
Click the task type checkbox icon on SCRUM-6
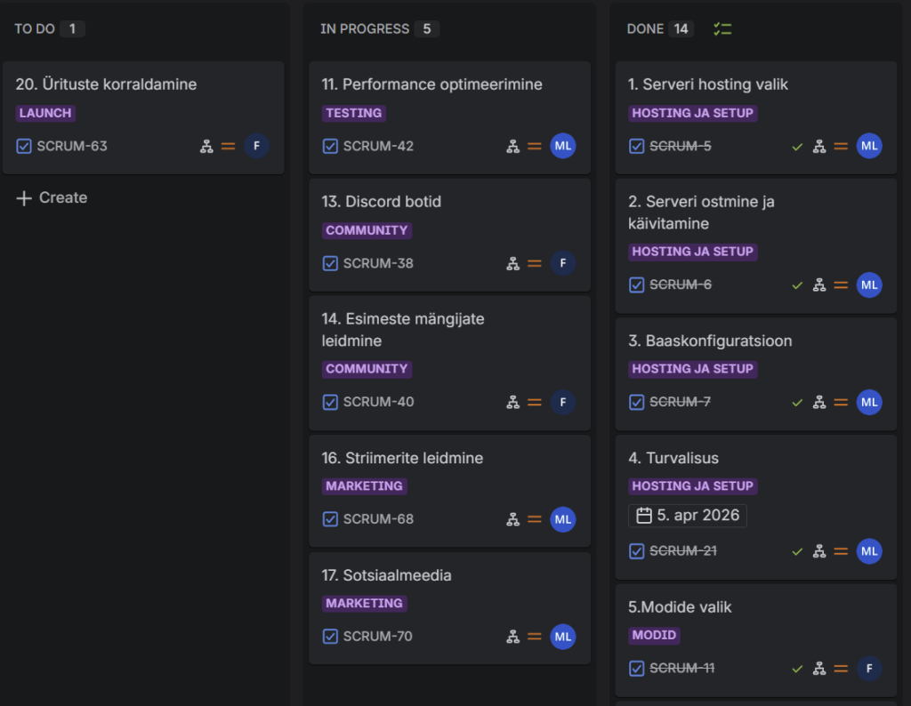tap(636, 285)
